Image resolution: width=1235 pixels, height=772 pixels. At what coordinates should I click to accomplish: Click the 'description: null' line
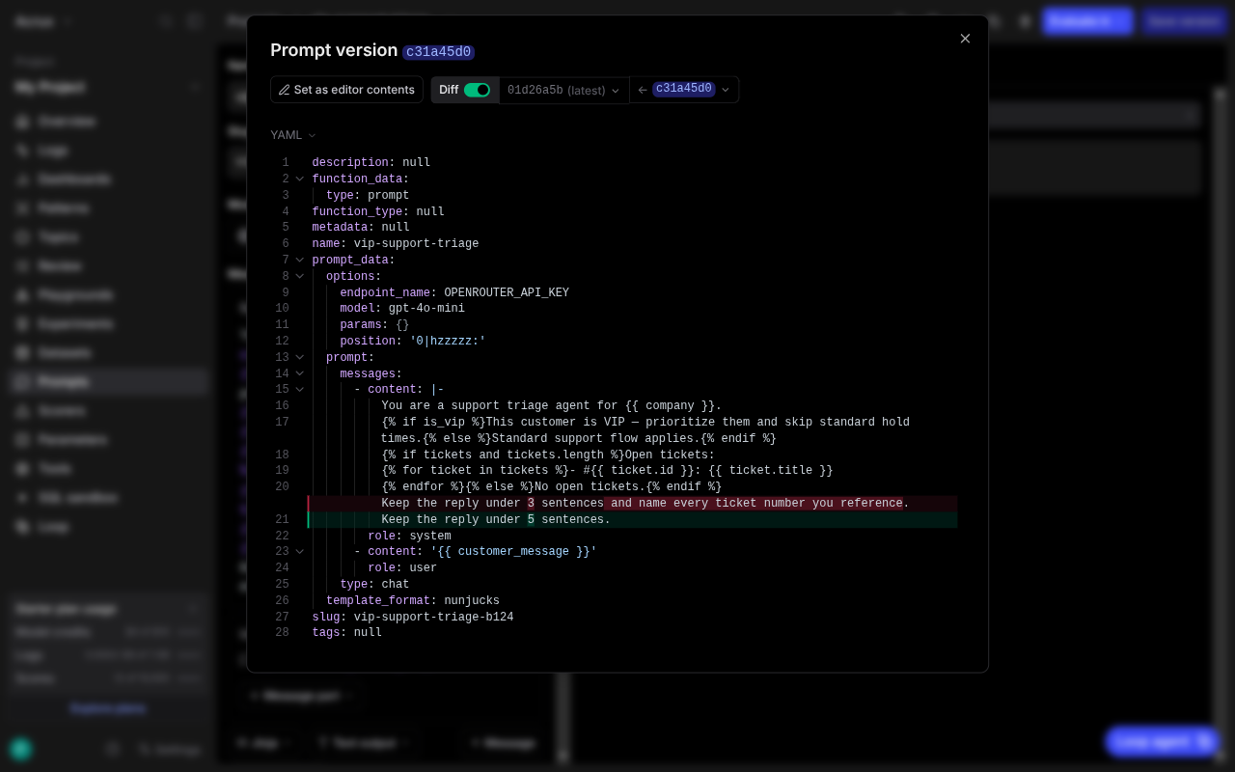(x=371, y=163)
